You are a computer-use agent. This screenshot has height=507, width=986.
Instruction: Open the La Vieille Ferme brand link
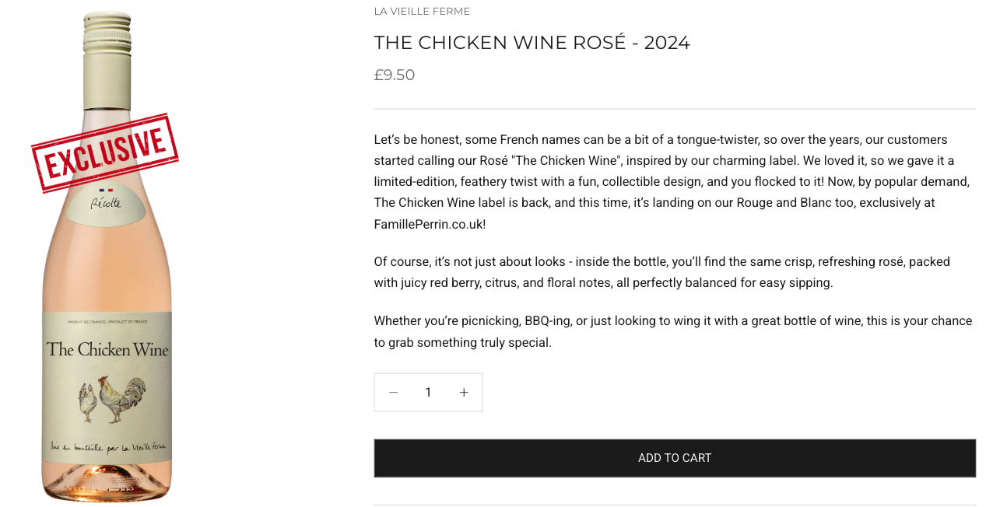[x=422, y=11]
